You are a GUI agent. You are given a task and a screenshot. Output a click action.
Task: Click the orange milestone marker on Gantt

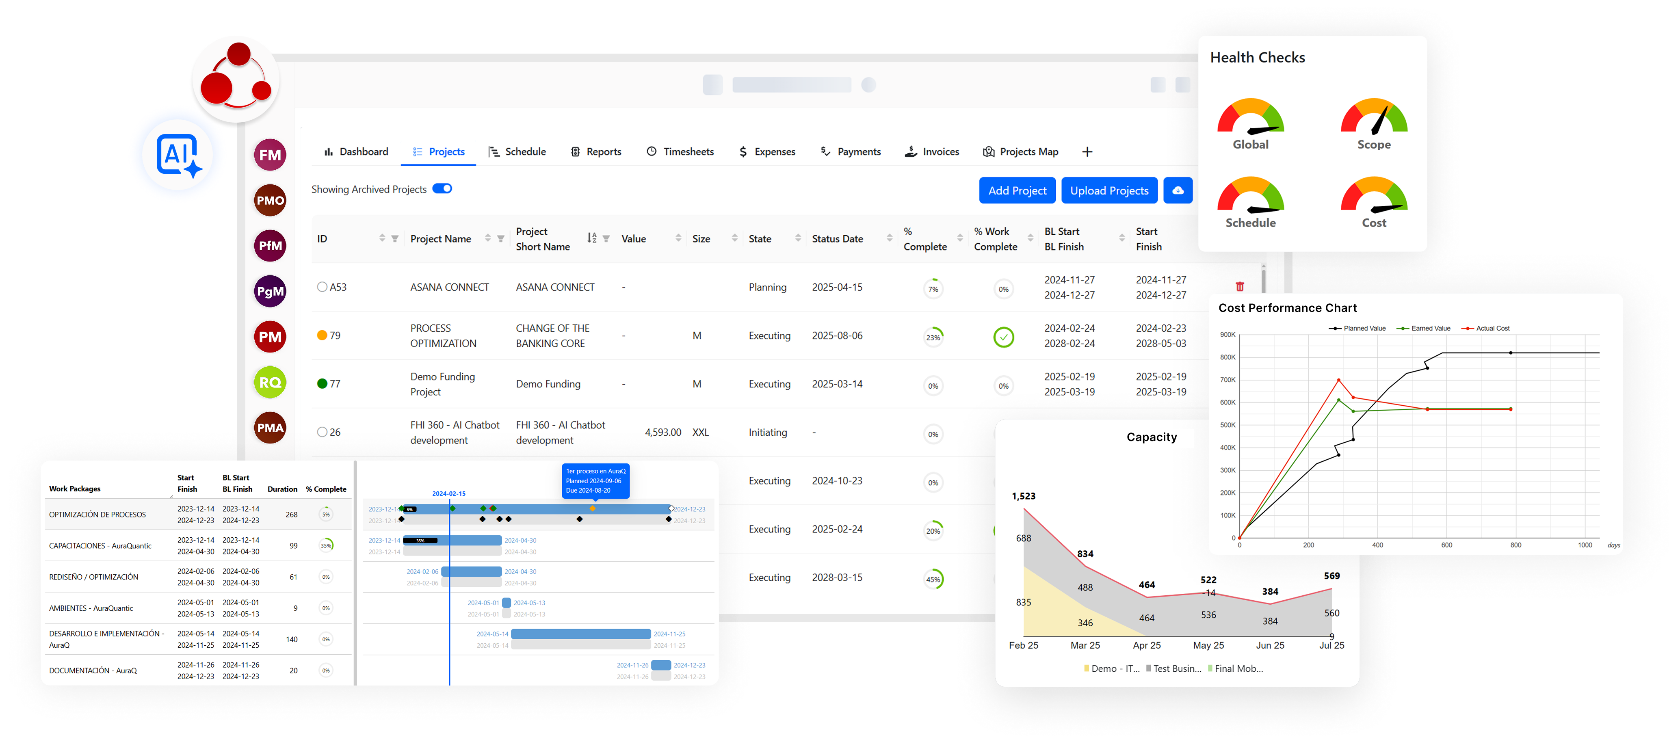593,508
